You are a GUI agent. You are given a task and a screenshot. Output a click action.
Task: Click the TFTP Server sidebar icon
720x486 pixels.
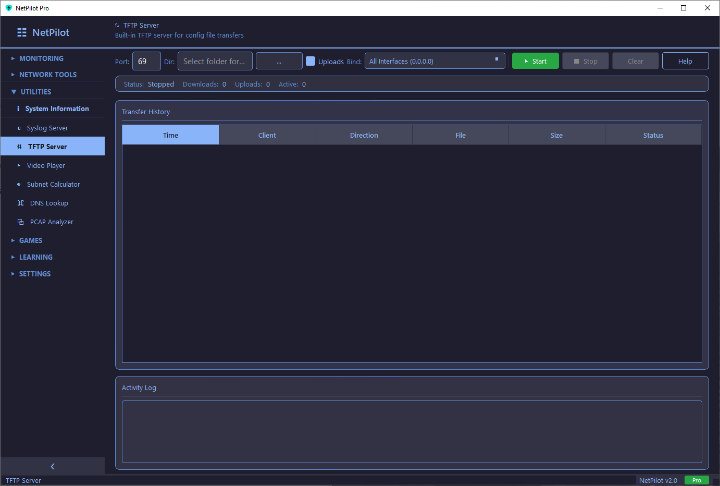click(x=20, y=146)
